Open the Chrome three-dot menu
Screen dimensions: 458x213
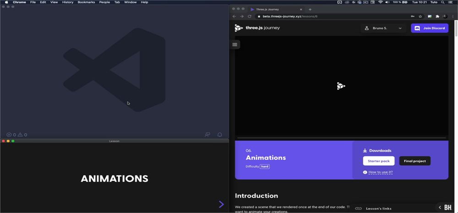pos(453,16)
